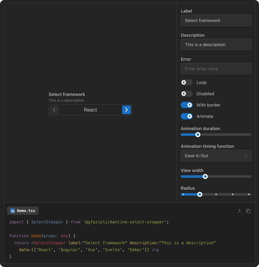259x267 pixels.
Task: Click the 'Angular' string in the code
Action: [69, 250]
